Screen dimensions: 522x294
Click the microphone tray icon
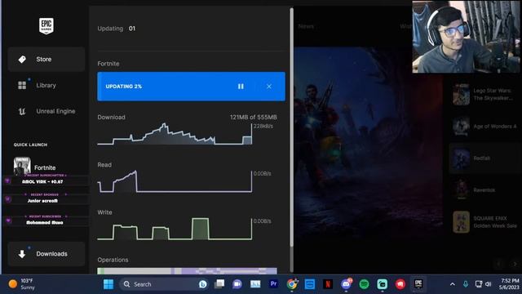tap(466, 284)
